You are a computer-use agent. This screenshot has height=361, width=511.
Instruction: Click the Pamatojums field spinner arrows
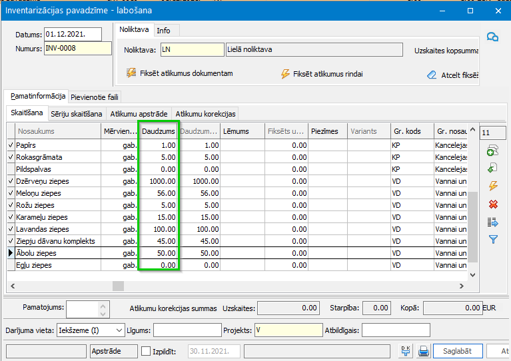click(103, 310)
